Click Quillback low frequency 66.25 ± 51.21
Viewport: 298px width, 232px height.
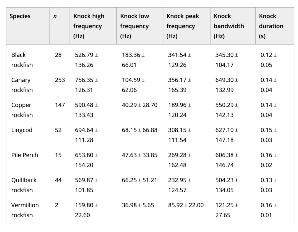pos(139,180)
